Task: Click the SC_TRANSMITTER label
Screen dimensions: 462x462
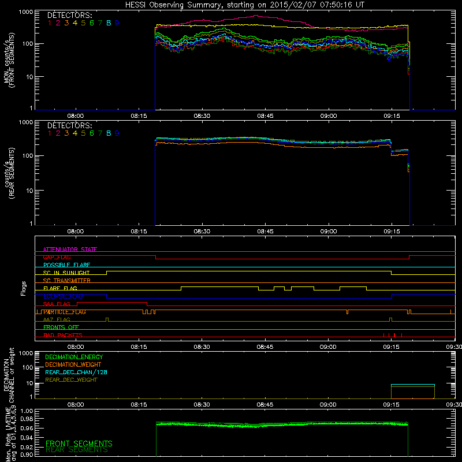Action: (67, 281)
